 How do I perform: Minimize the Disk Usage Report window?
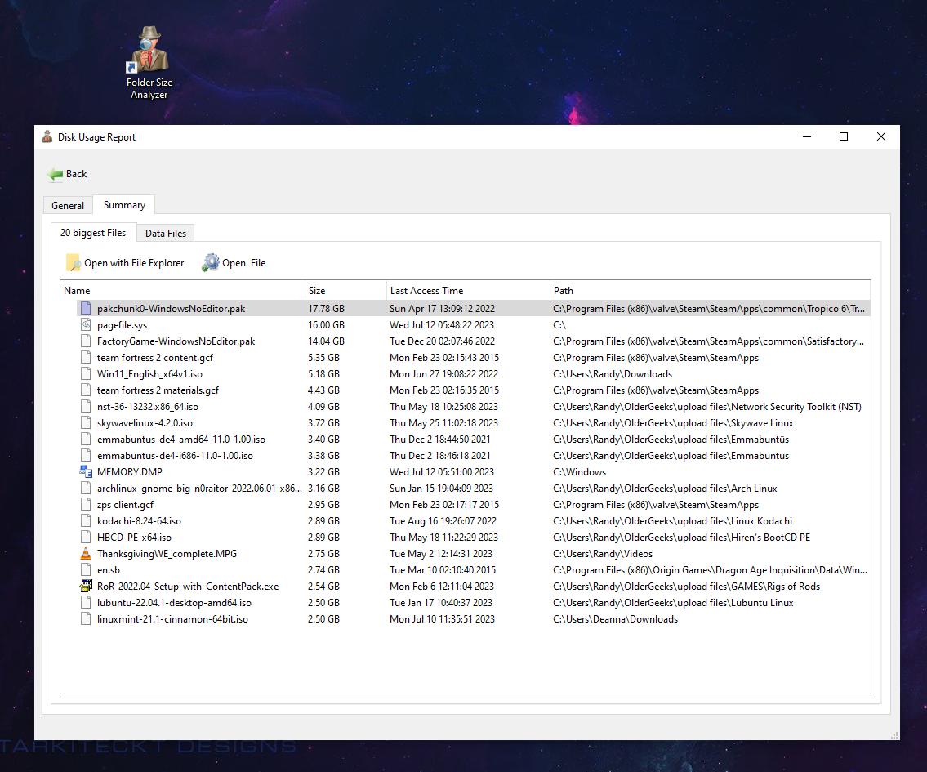tap(806, 136)
